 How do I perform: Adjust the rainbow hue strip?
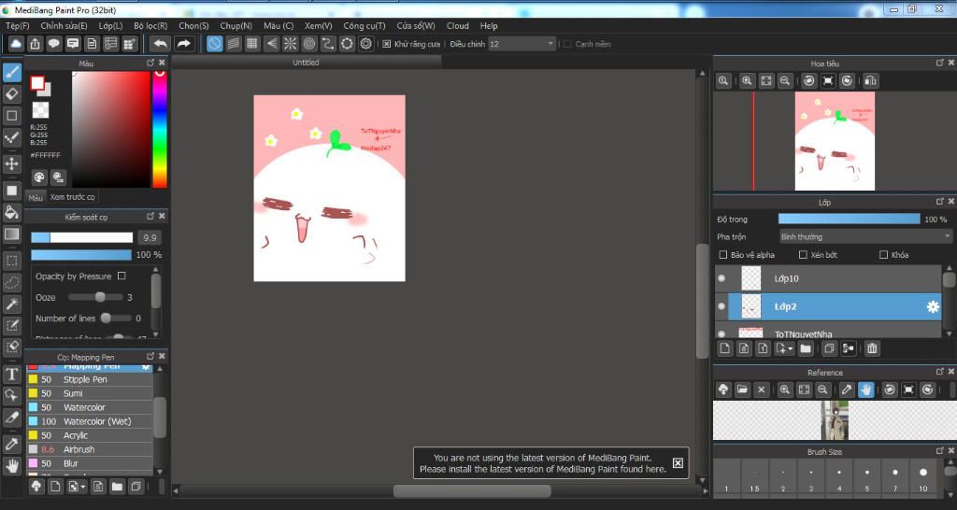[159, 129]
